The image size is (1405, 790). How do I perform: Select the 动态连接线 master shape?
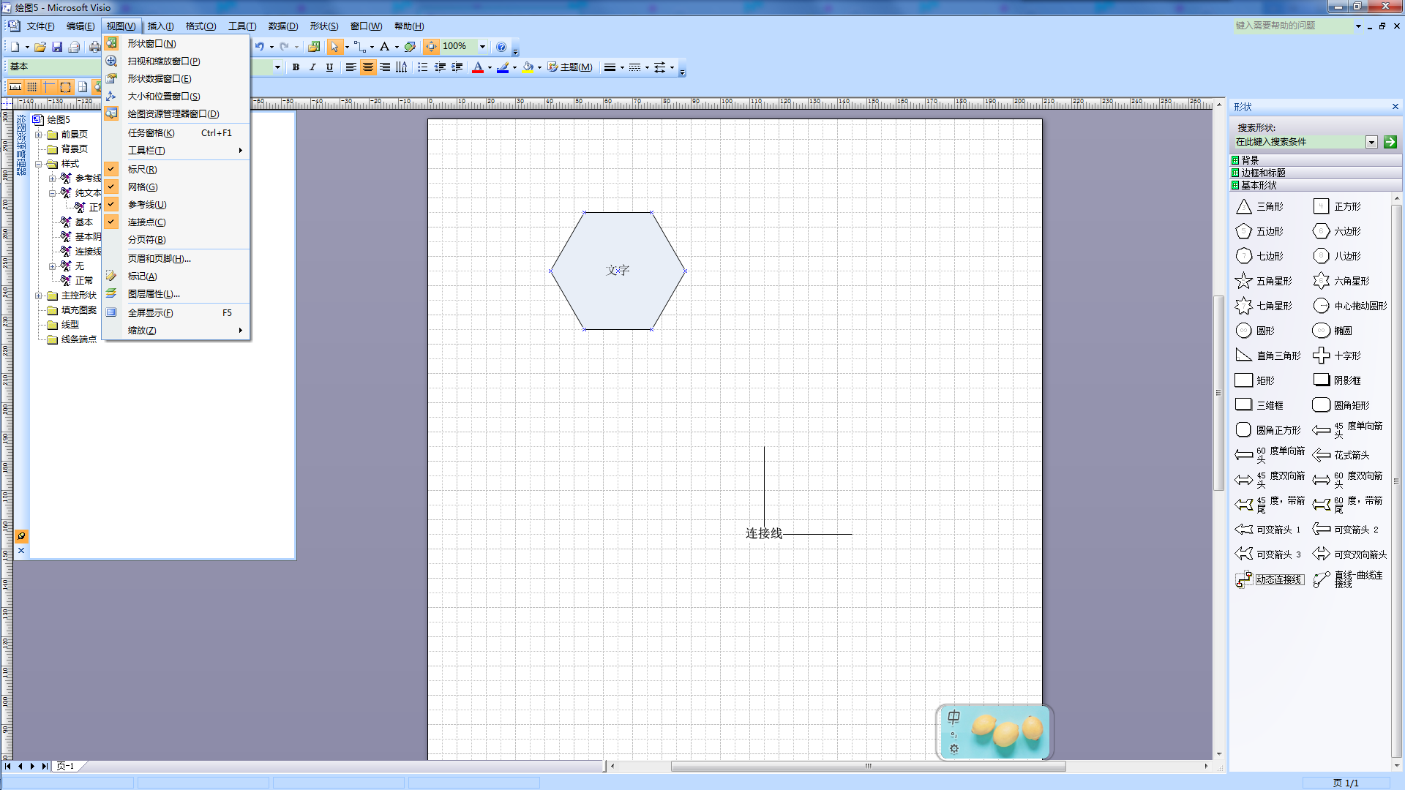point(1270,579)
